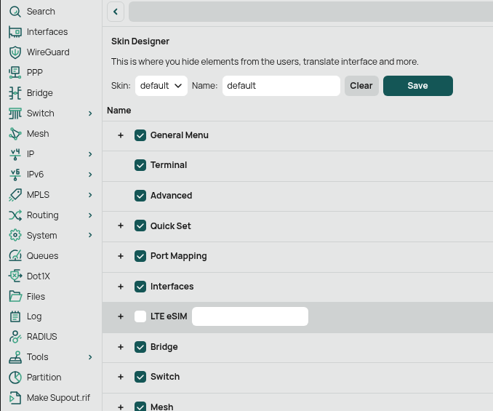
Task: Click the LTE eSIM rename text field
Action: point(249,316)
